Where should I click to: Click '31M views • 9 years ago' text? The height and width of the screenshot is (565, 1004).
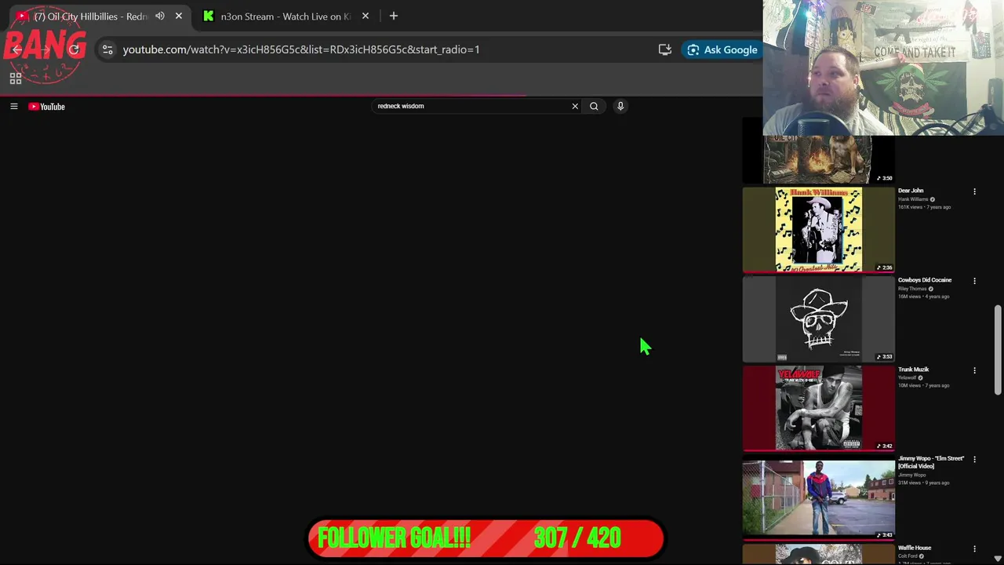point(923,483)
